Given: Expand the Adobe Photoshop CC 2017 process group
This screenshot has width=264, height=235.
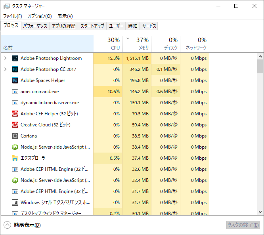Looking at the screenshot, I should click(x=6, y=69).
